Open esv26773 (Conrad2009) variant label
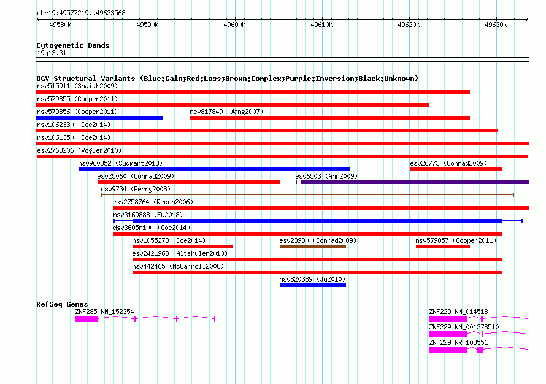This screenshot has width=546, height=384. [x=448, y=163]
